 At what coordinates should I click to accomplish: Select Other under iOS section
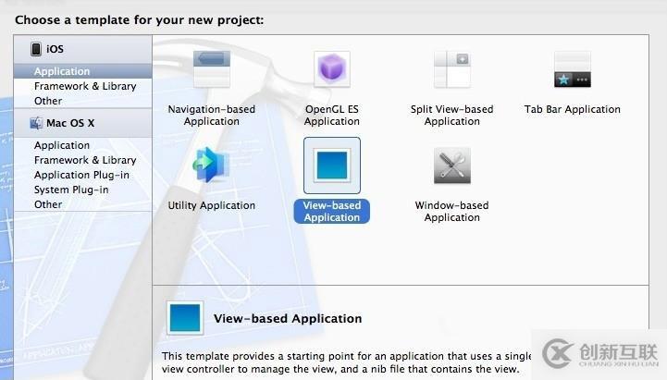pyautogui.click(x=82, y=101)
